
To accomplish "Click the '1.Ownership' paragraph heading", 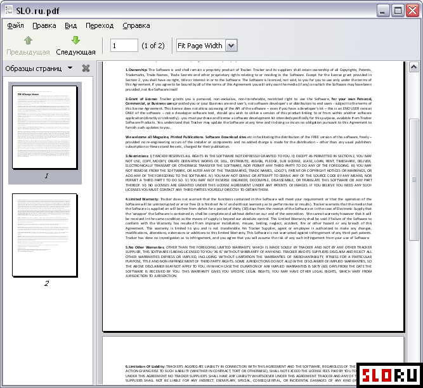I will (136, 70).
